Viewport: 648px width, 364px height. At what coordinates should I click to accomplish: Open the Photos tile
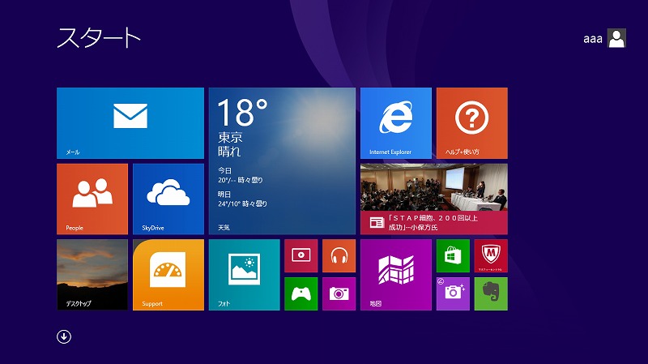[x=245, y=275]
